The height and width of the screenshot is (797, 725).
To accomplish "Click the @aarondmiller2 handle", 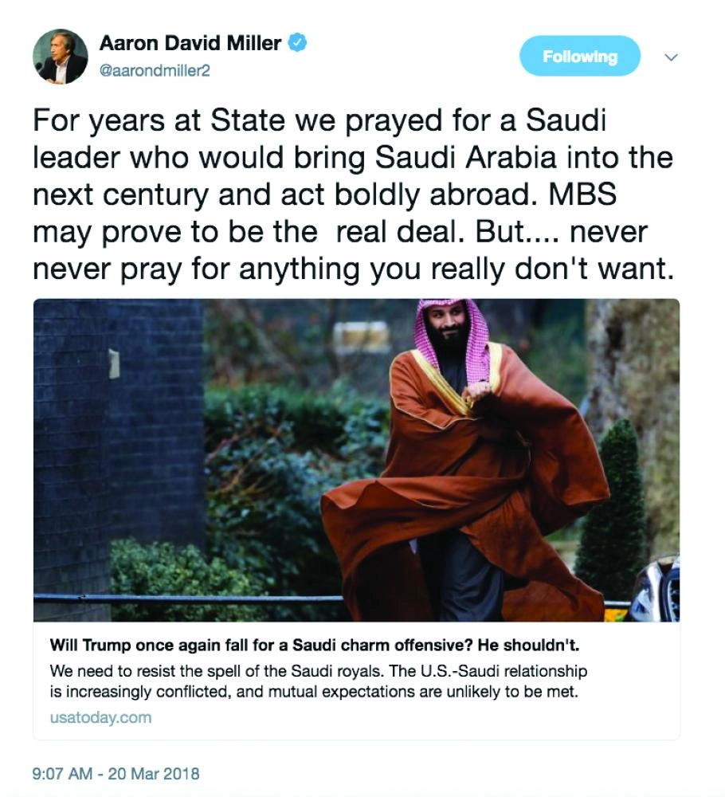I will 154,70.
